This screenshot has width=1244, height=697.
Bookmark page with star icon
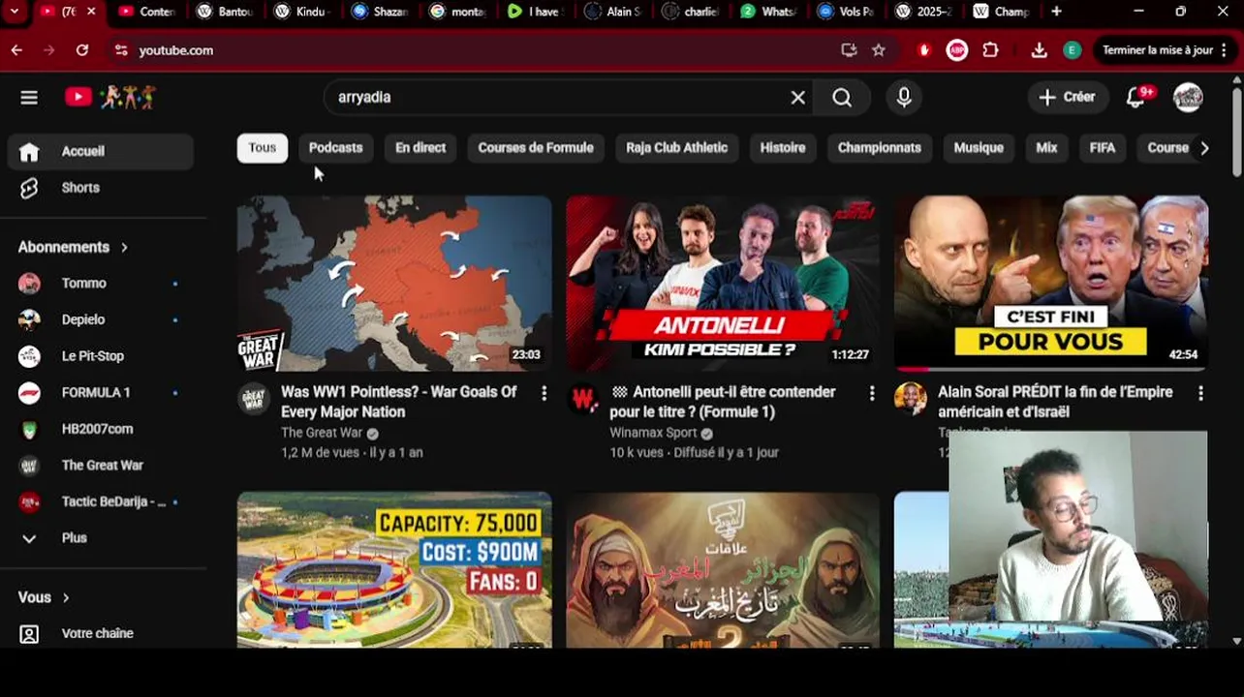(x=879, y=50)
